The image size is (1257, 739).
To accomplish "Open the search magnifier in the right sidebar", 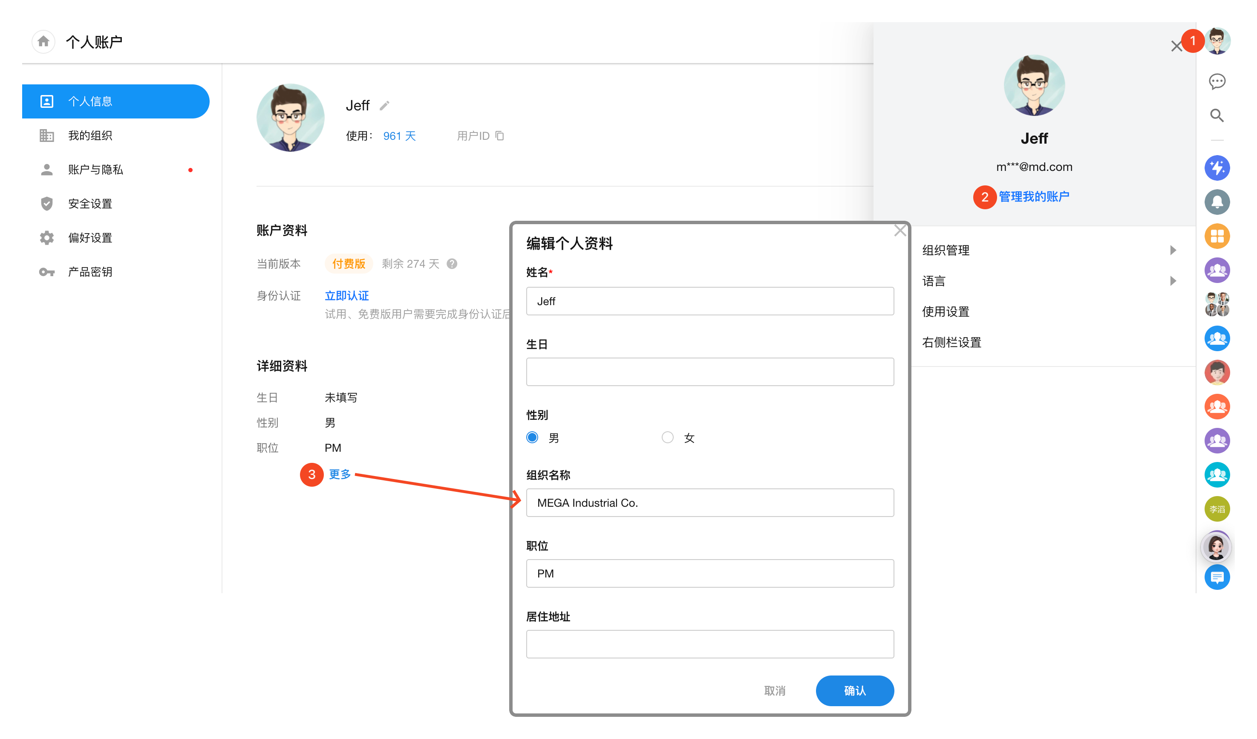I will [1217, 116].
